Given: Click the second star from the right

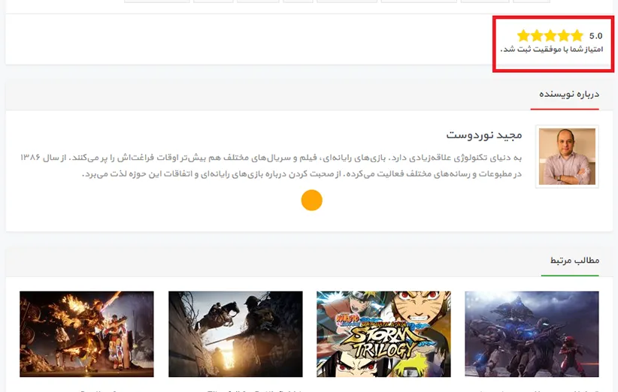Looking at the screenshot, I should [564, 35].
